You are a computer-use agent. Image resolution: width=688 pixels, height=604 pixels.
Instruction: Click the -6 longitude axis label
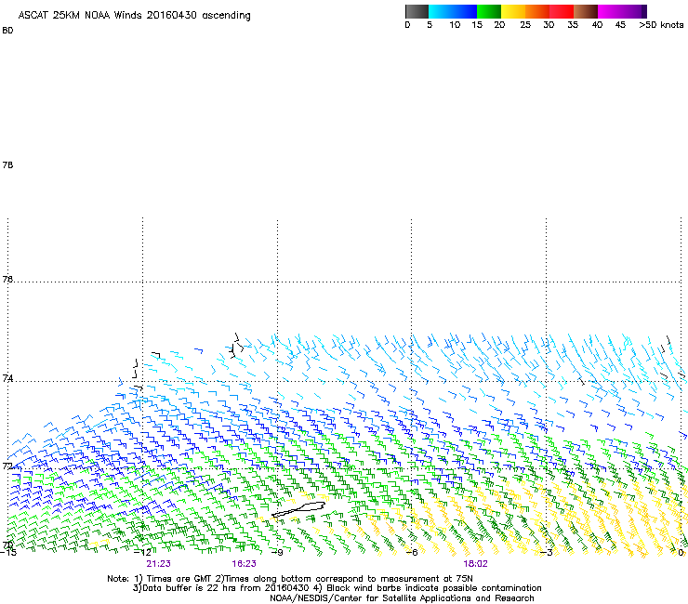412,553
